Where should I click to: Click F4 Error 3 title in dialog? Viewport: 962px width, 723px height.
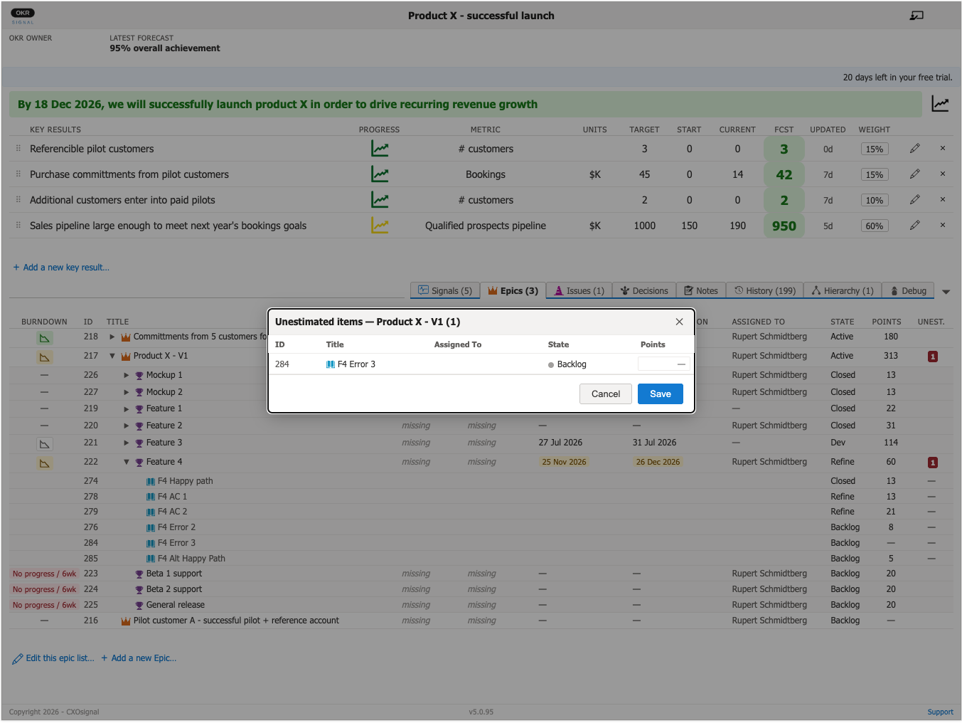[x=356, y=364]
